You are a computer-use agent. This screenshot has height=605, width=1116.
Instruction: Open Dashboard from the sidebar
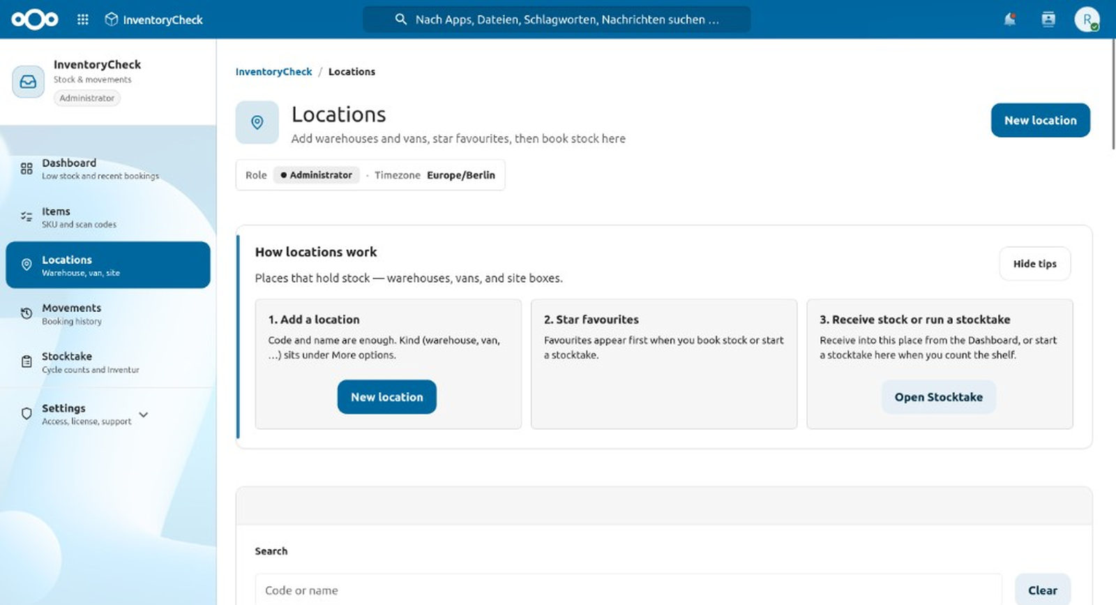pyautogui.click(x=108, y=168)
